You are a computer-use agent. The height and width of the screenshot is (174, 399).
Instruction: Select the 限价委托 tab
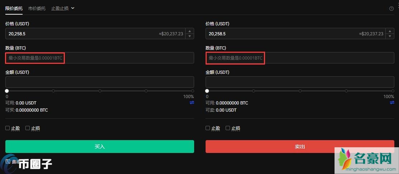[14, 8]
